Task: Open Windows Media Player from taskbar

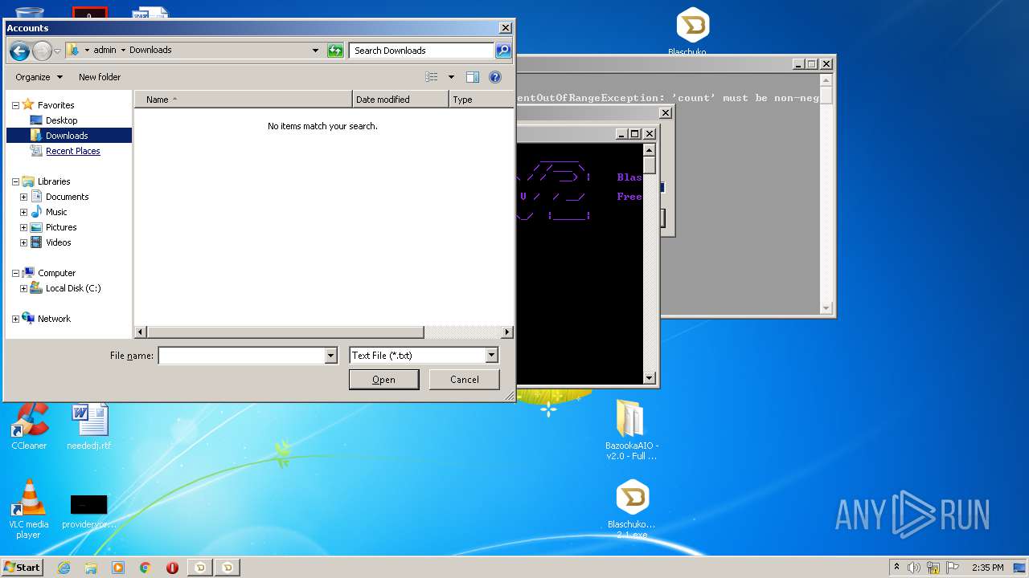Action: click(x=118, y=568)
